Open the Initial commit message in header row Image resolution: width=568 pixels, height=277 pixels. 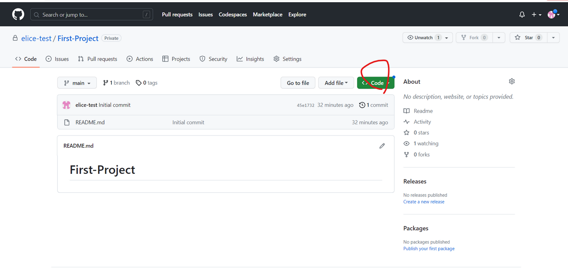coord(114,105)
